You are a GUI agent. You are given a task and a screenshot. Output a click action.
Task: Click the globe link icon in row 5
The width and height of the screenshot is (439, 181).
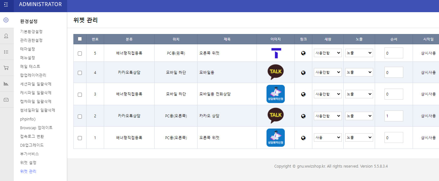click(303, 53)
